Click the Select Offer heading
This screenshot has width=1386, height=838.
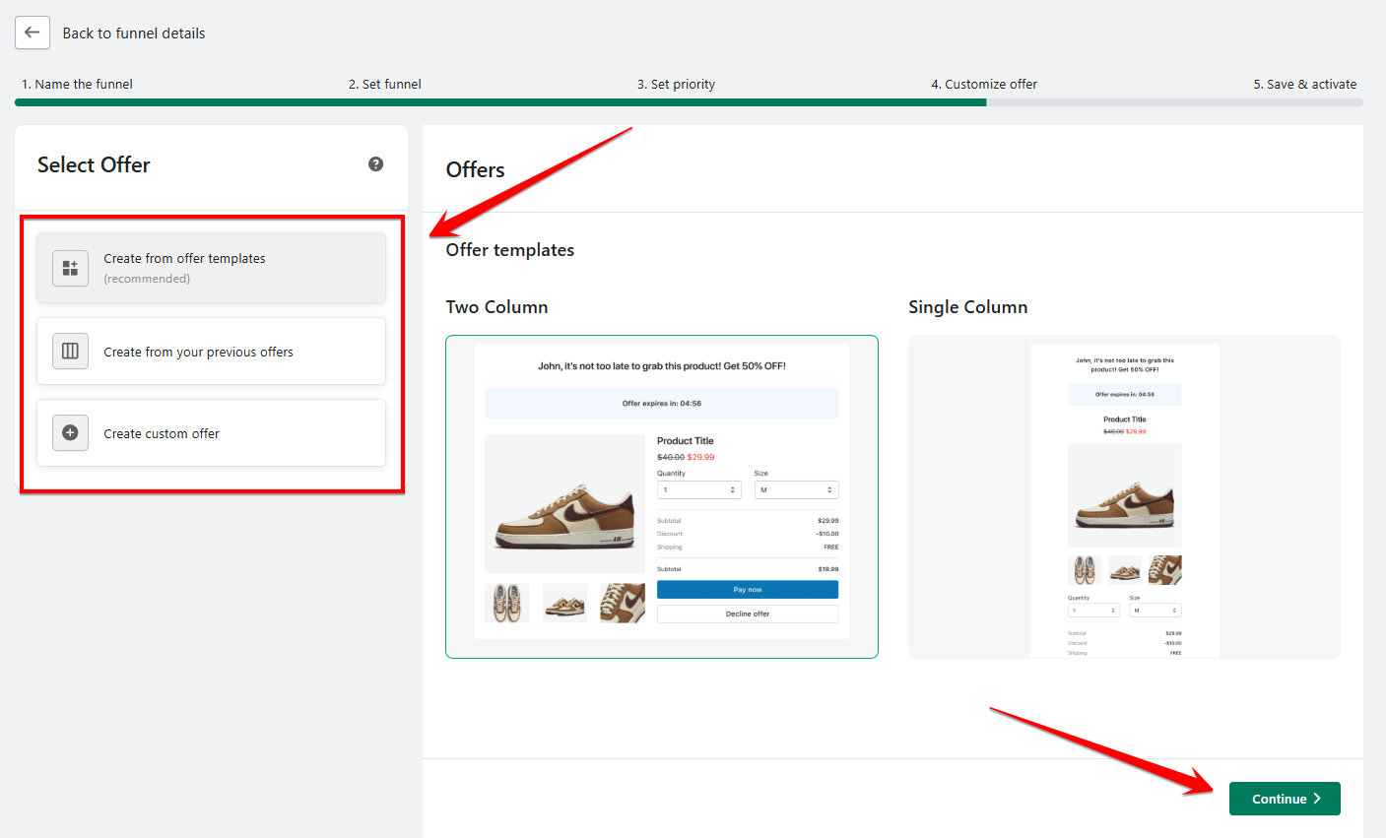coord(94,164)
